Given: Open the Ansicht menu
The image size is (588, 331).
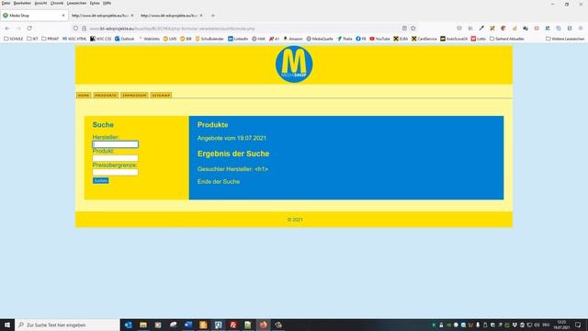Looking at the screenshot, I should point(40,3).
